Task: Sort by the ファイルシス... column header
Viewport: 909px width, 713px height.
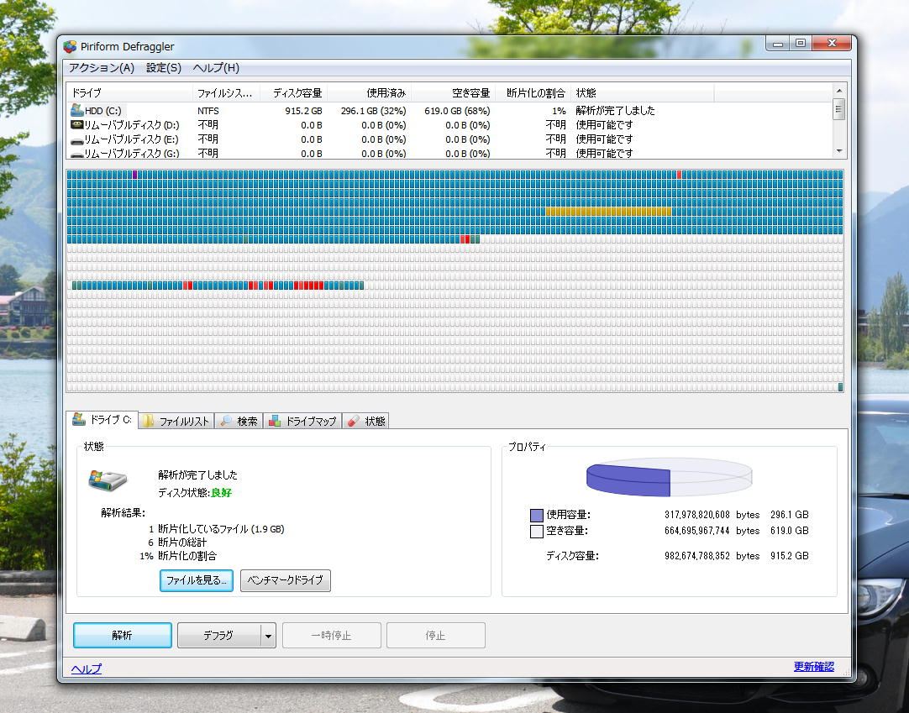Action: tap(225, 92)
